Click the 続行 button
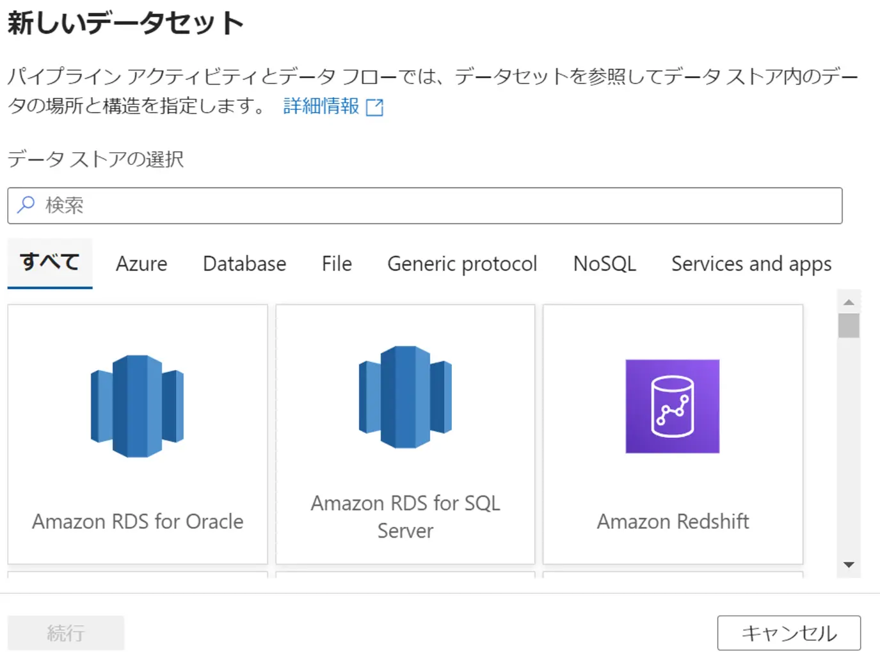This screenshot has height=654, width=880. (66, 633)
